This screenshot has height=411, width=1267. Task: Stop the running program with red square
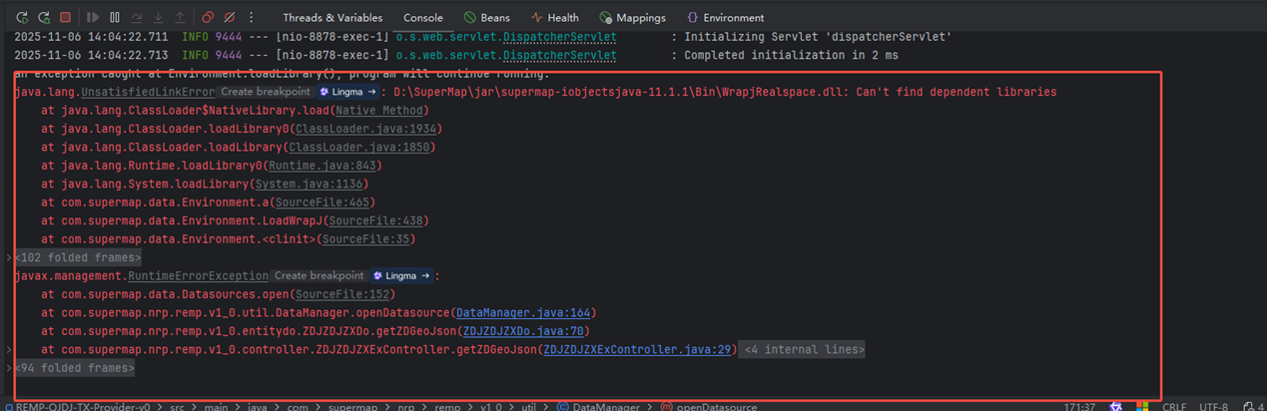tap(65, 17)
